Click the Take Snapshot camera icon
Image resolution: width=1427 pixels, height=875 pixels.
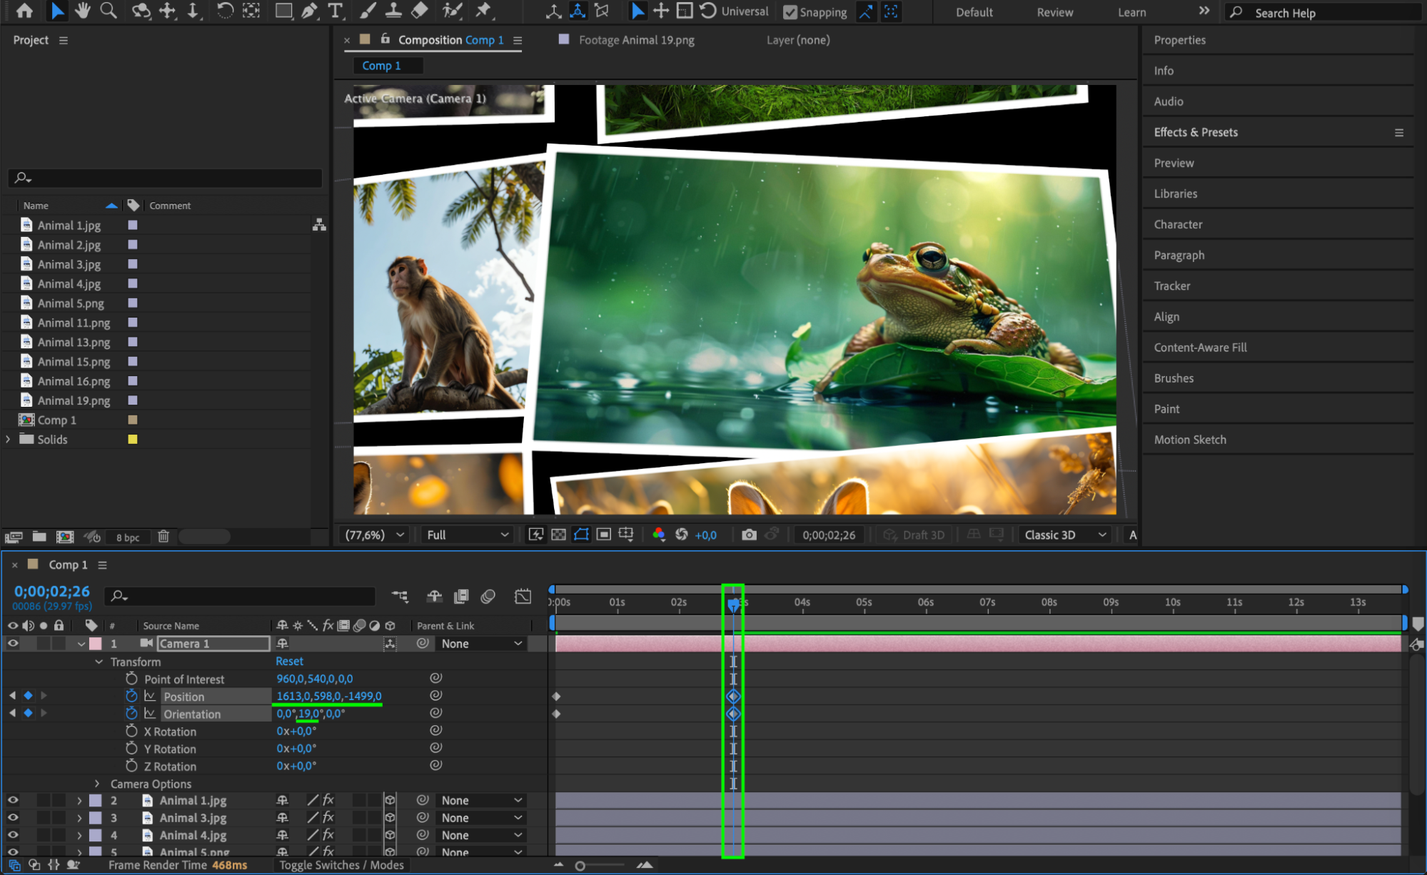tap(749, 535)
